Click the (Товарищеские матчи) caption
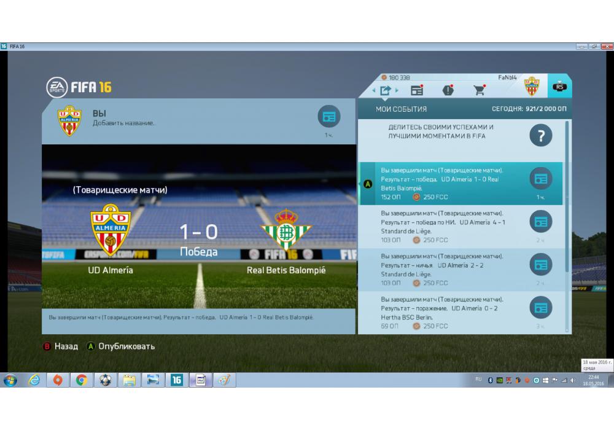 [x=120, y=190]
